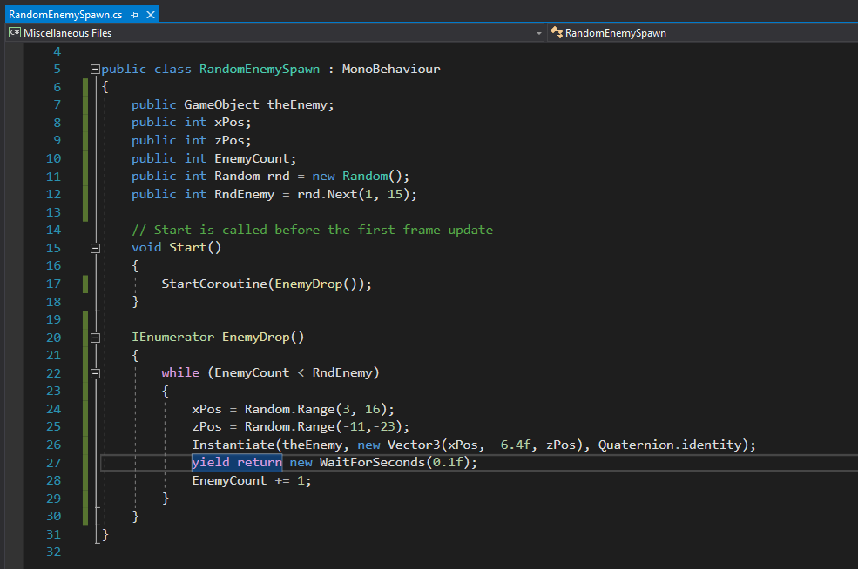Click 'Quaternion.identity' on line 26
858x569 pixels.
click(x=673, y=445)
